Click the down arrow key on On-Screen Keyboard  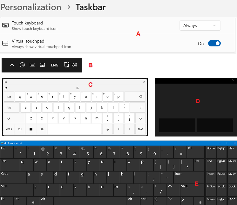tap(173, 201)
